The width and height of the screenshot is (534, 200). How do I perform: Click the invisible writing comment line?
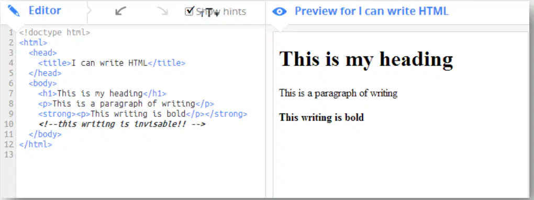coord(122,124)
